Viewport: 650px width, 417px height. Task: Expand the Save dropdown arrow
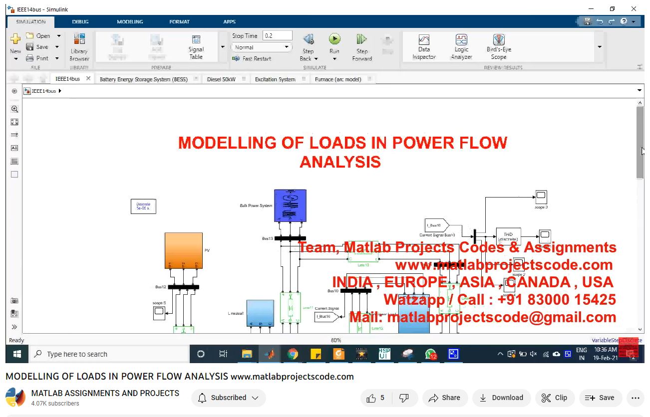pos(57,47)
